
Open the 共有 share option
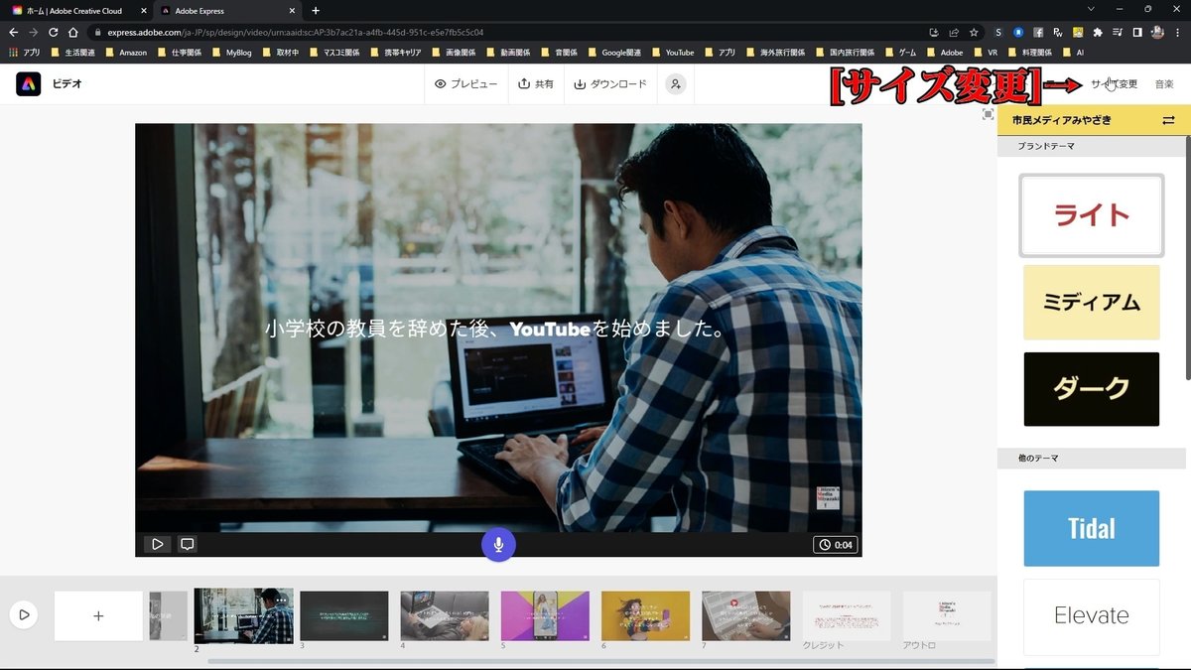pyautogui.click(x=536, y=84)
